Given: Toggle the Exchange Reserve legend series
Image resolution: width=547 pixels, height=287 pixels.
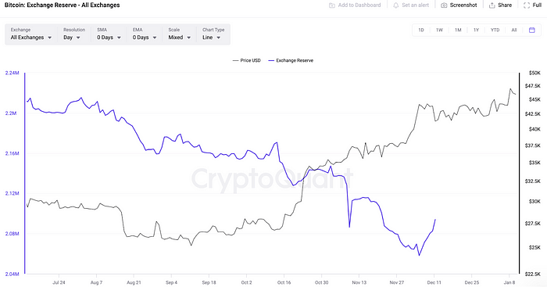Looking at the screenshot, I should click(291, 60).
